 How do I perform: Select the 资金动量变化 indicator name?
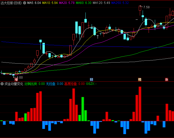tap(14, 84)
